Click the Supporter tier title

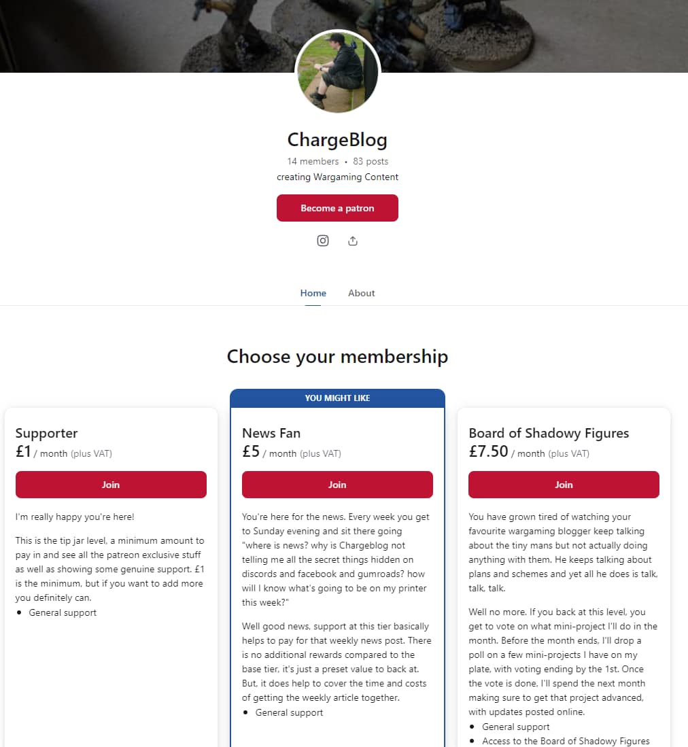point(46,433)
